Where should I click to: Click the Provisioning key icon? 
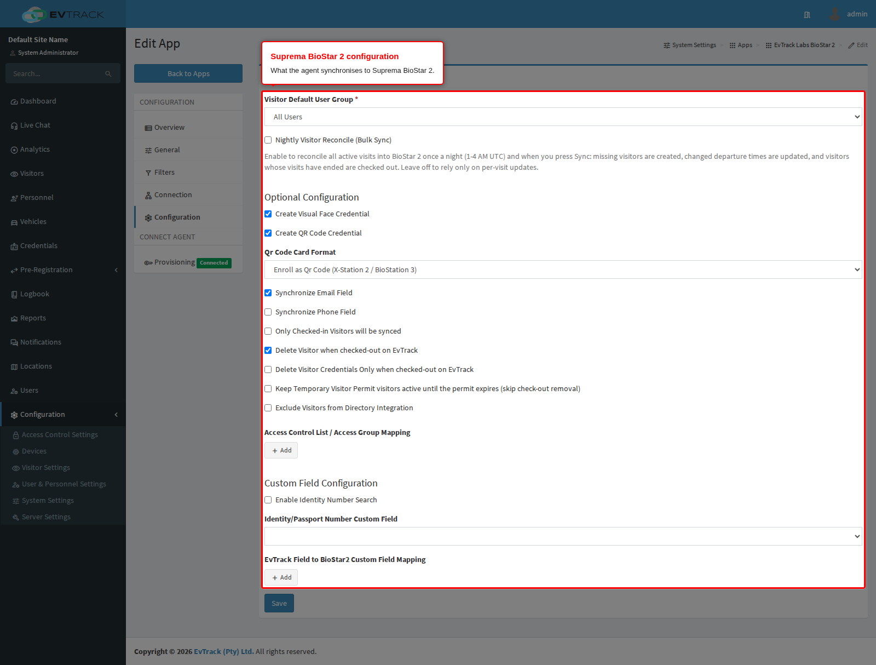tap(148, 263)
